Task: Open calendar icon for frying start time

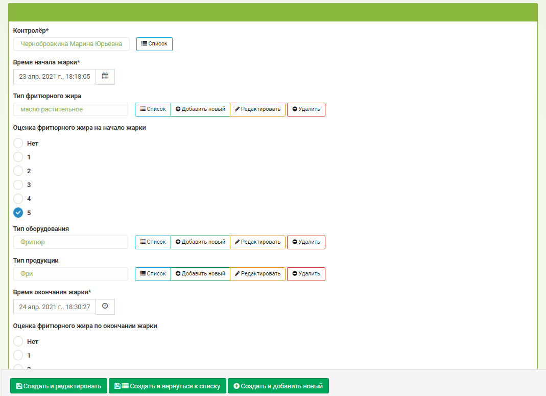Action: coord(105,77)
